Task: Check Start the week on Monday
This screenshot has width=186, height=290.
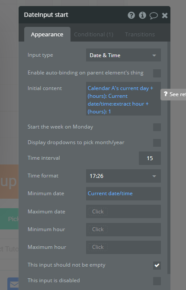Action: (157, 127)
